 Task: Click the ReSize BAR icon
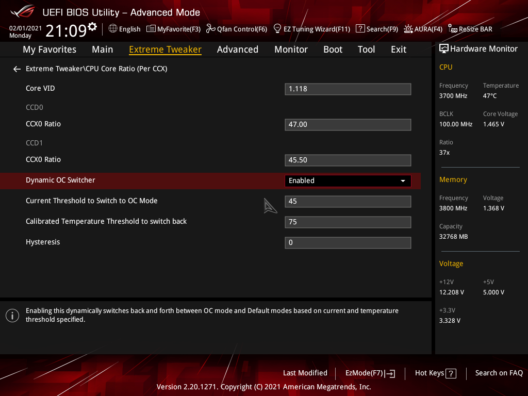pyautogui.click(x=453, y=29)
